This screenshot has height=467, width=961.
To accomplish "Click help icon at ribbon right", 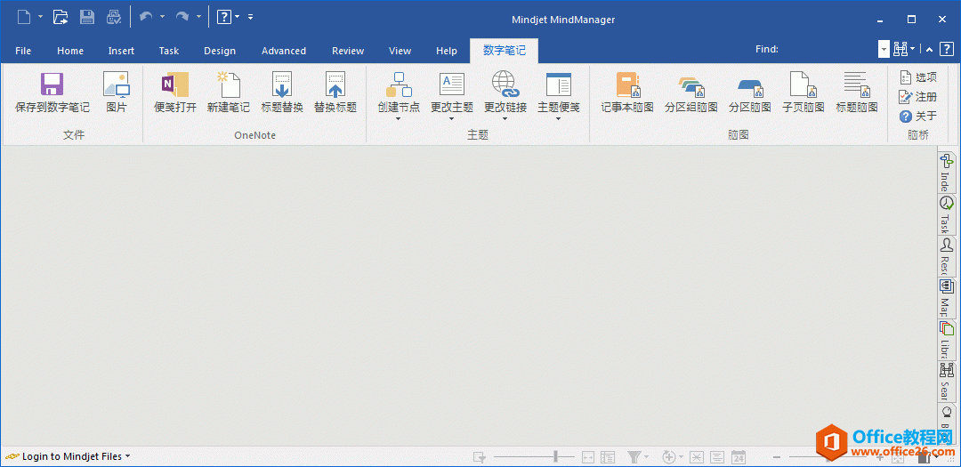I will pyautogui.click(x=946, y=50).
